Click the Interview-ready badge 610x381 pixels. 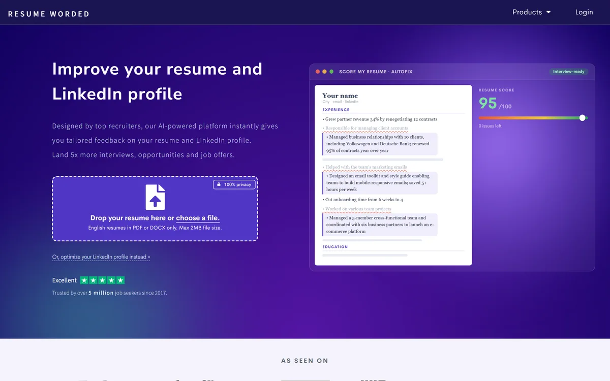pos(569,72)
